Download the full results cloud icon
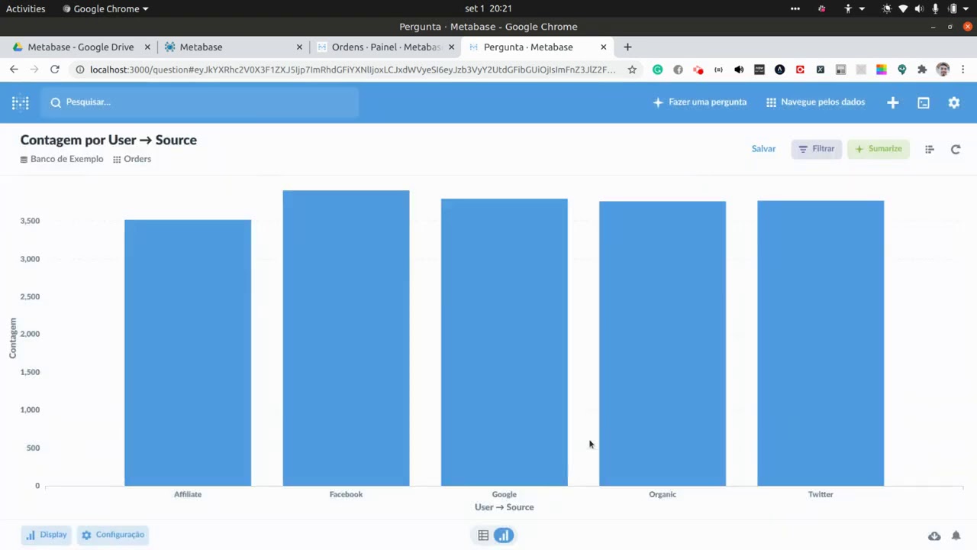This screenshot has width=977, height=550. [934, 535]
